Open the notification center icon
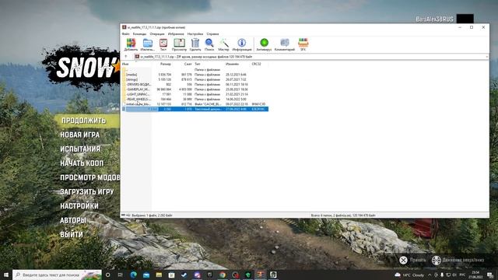 pos(490,275)
